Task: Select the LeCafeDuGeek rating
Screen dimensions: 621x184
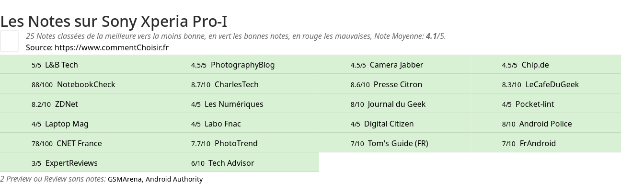Action: click(545, 84)
